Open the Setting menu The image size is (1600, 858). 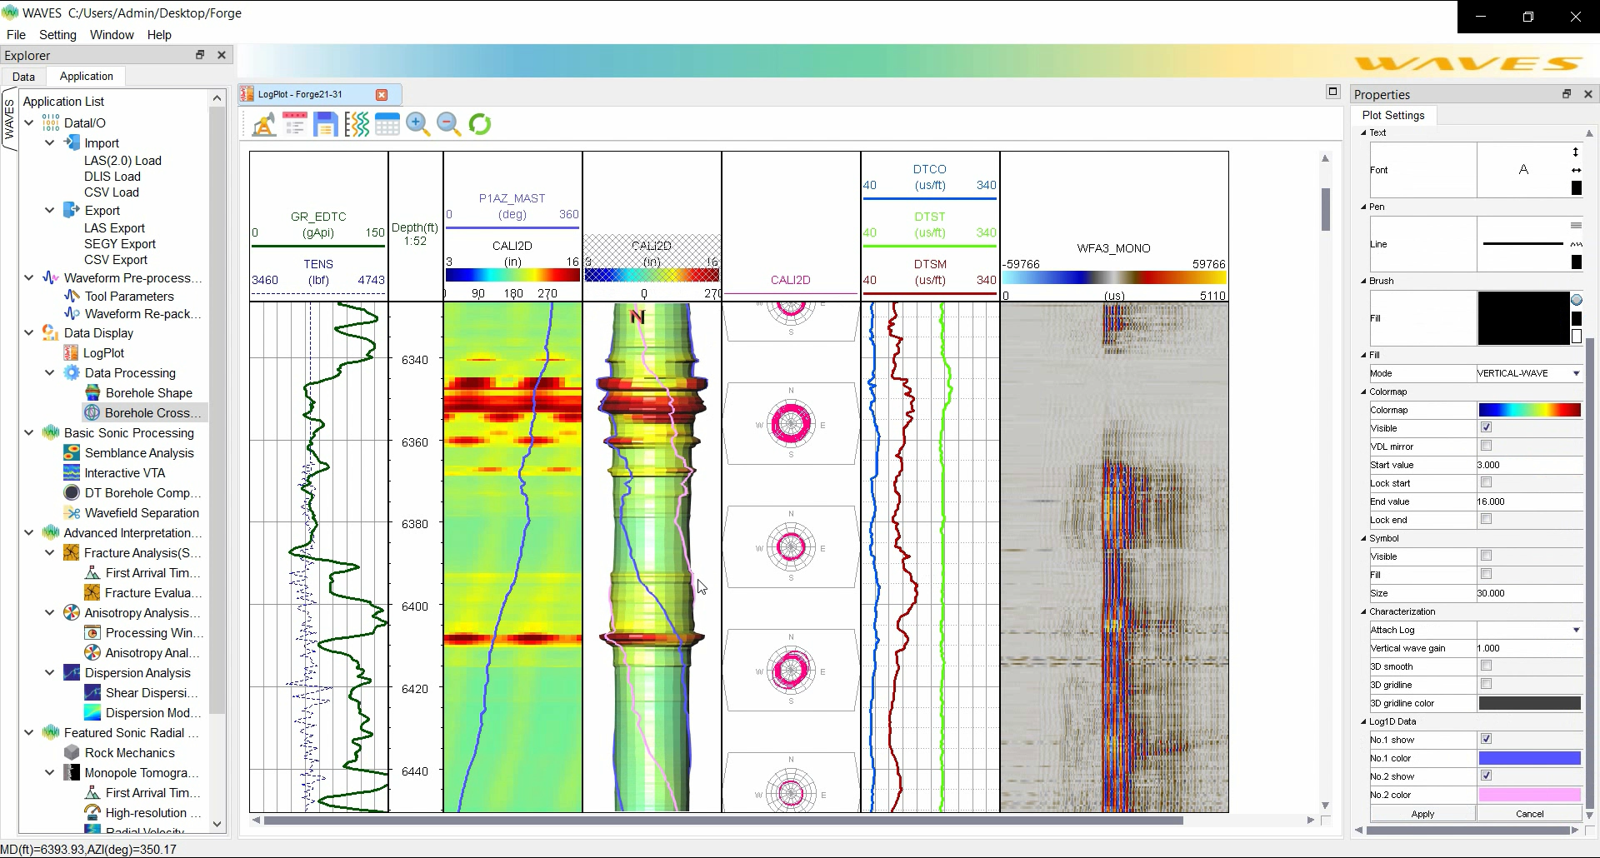pos(57,35)
